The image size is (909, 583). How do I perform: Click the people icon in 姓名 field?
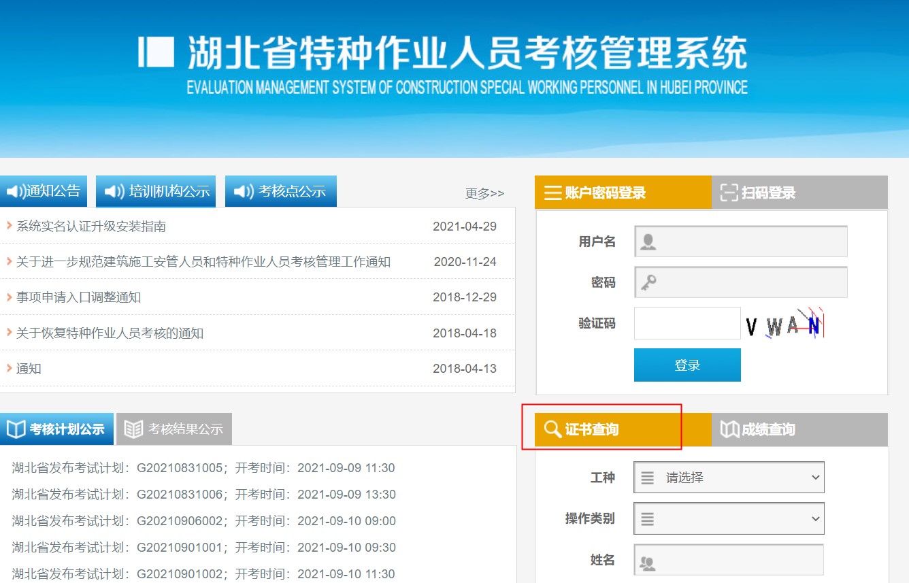pos(647,563)
